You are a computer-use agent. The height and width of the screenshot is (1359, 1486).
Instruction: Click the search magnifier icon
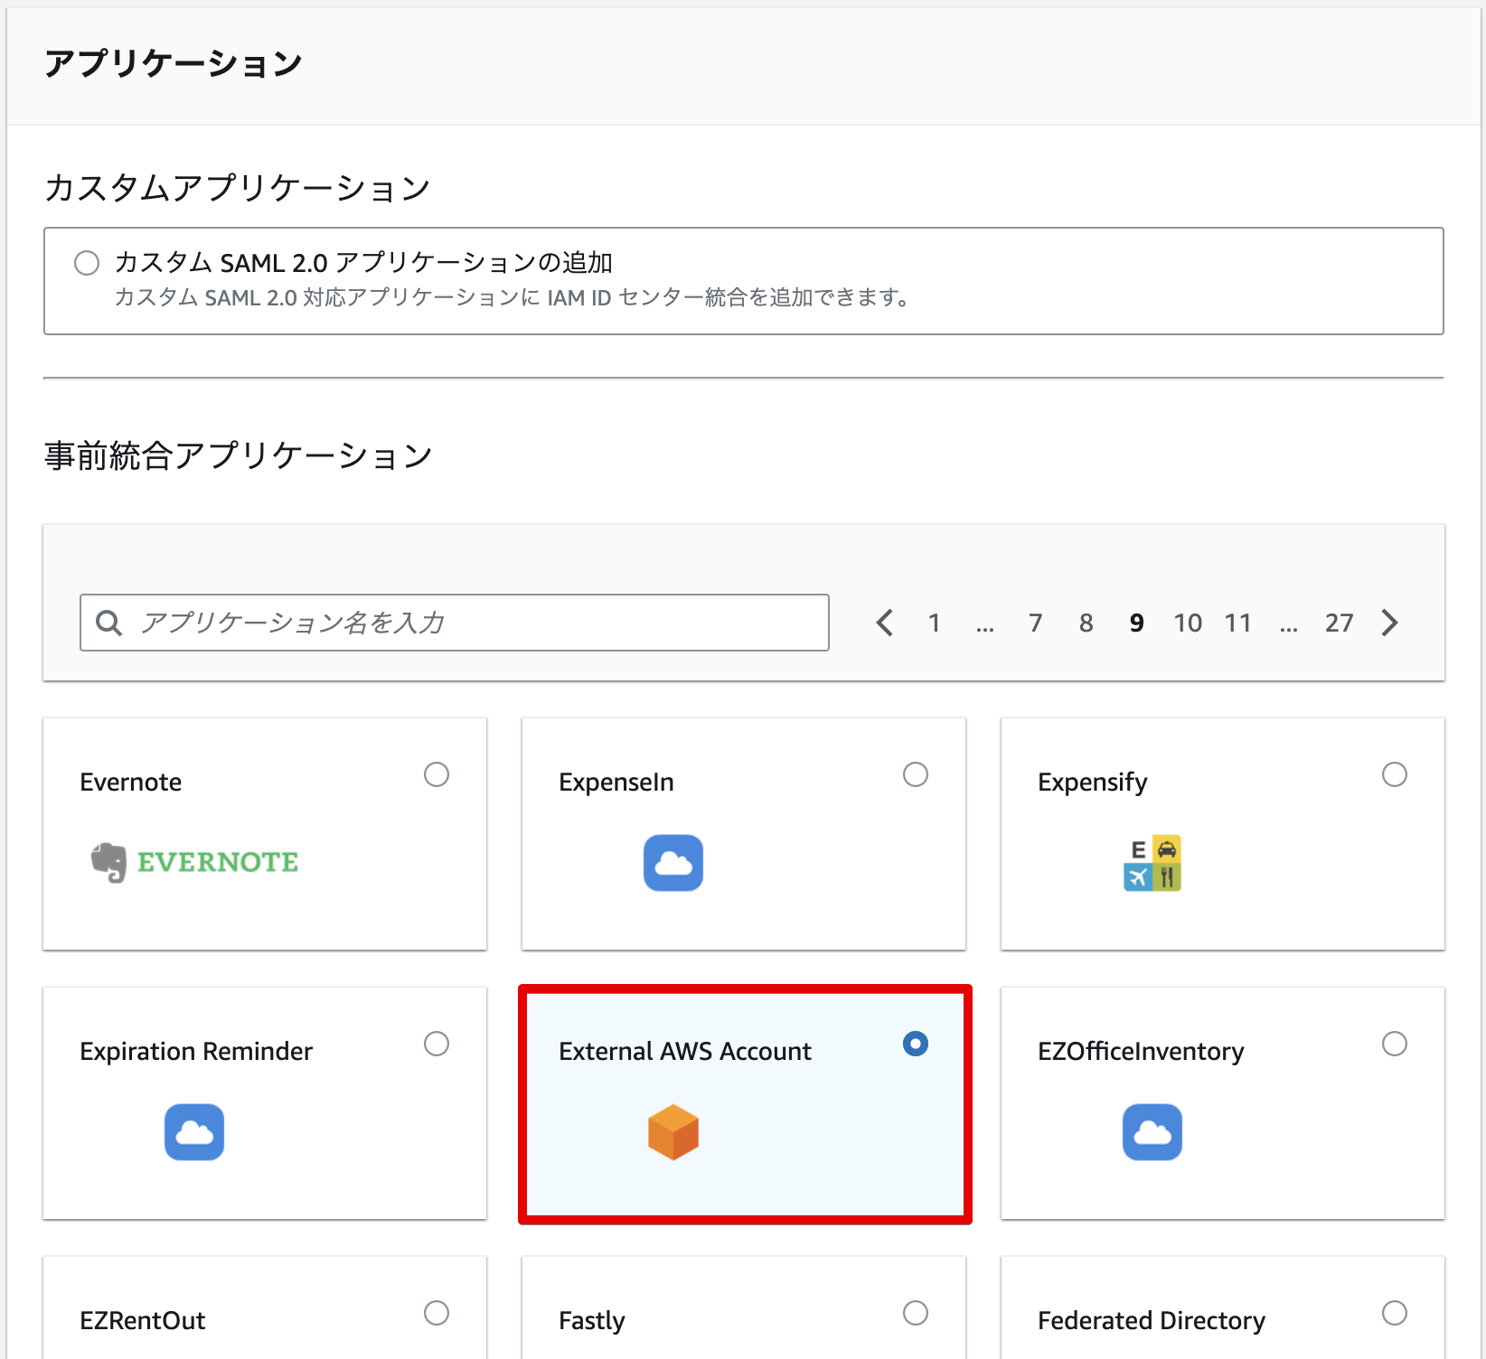[x=109, y=623]
